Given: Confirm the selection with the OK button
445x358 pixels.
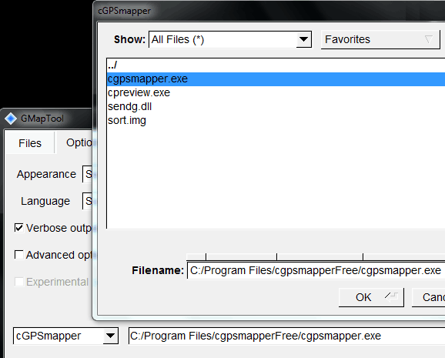Looking at the screenshot, I should 371,297.
